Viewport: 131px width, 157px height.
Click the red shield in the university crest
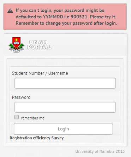16,42
